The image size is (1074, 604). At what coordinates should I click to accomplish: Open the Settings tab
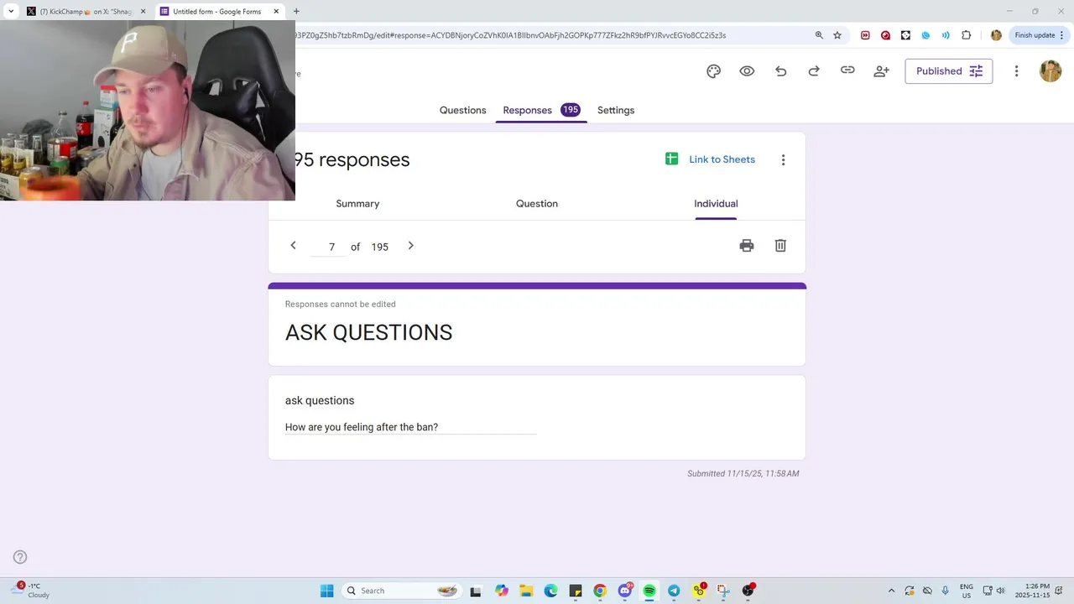tap(616, 110)
